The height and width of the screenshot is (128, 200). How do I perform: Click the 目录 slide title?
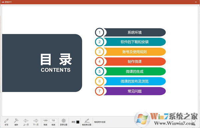[56, 59]
